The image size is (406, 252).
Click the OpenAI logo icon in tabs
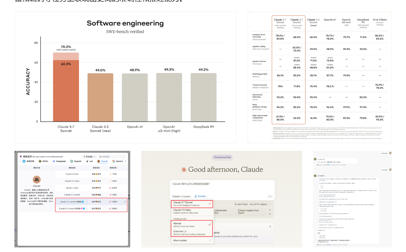(x=72, y=161)
